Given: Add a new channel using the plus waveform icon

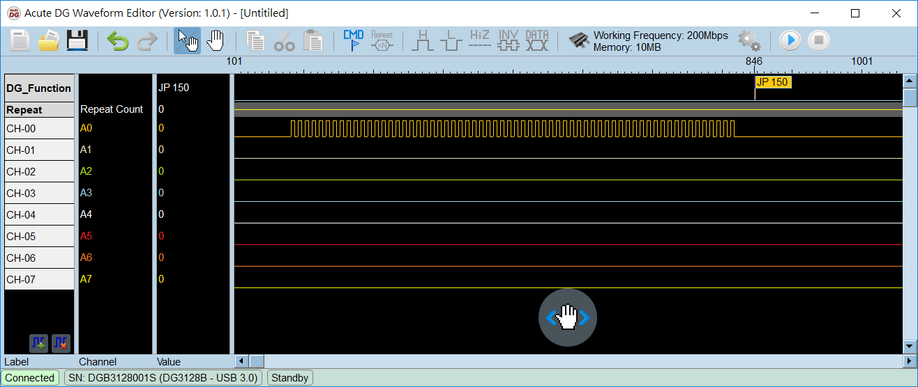Looking at the screenshot, I should click(x=38, y=343).
